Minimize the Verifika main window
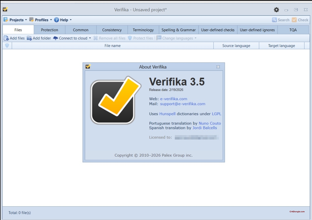The height and width of the screenshot is (220, 312). tap(286, 10)
